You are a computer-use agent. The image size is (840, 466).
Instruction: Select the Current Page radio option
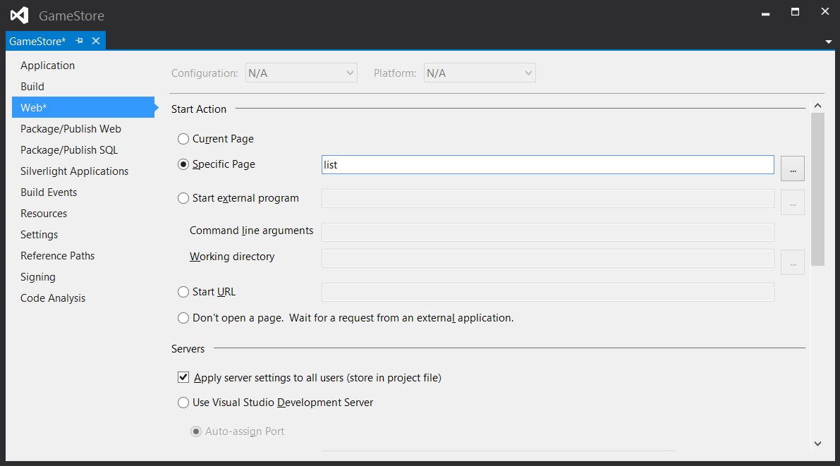point(183,139)
